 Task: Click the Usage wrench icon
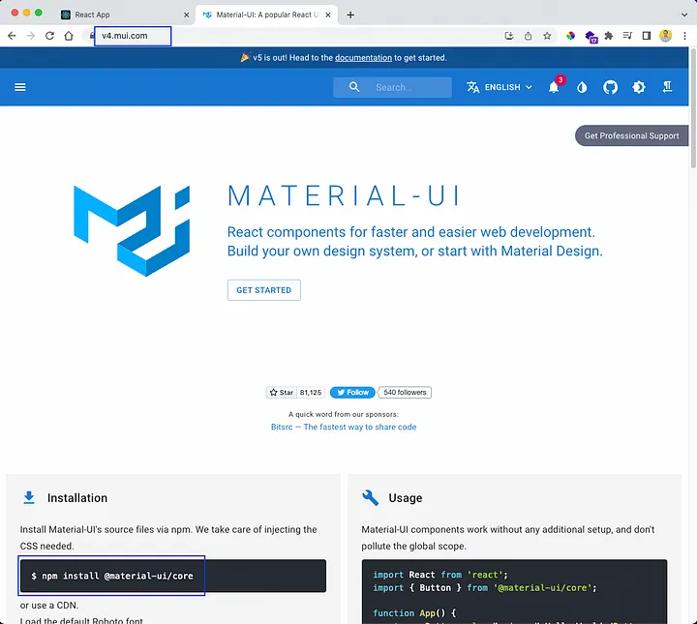(370, 498)
